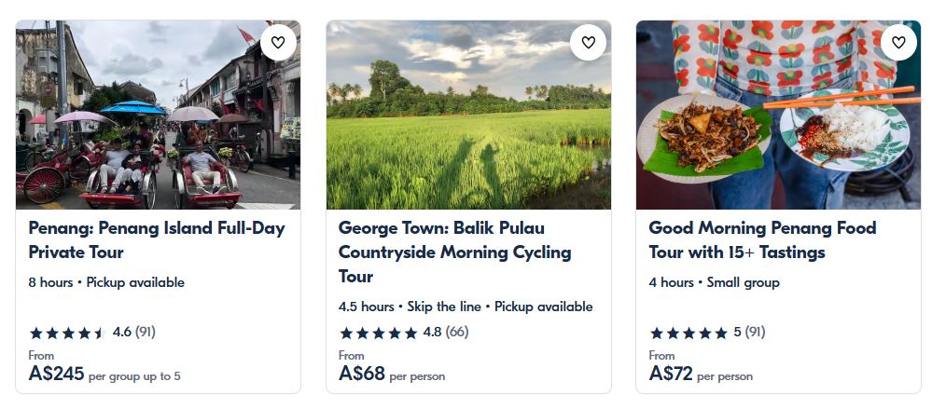
Task: Click "4 hours • Small group" details
Action: [x=714, y=282]
